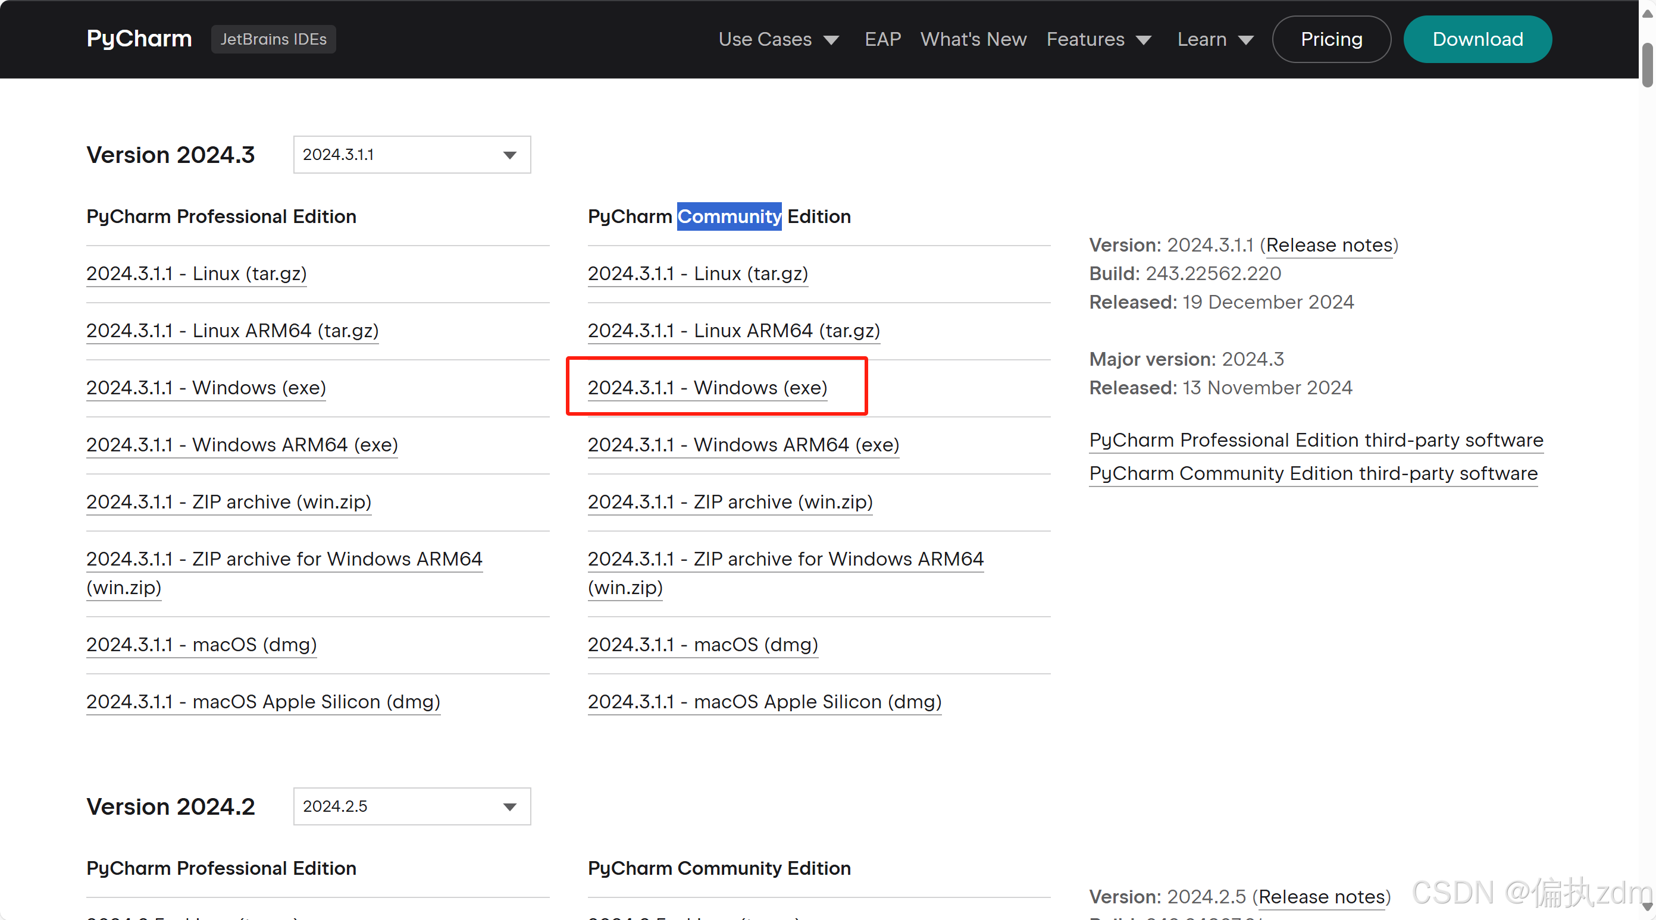Click the Released: 19 December 2024 text
Screen dimensions: 1656x920
(1222, 302)
